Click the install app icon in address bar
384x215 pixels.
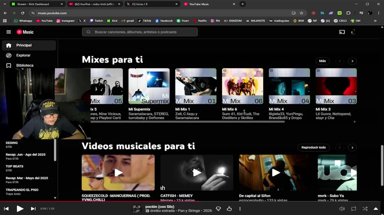click(x=294, y=13)
